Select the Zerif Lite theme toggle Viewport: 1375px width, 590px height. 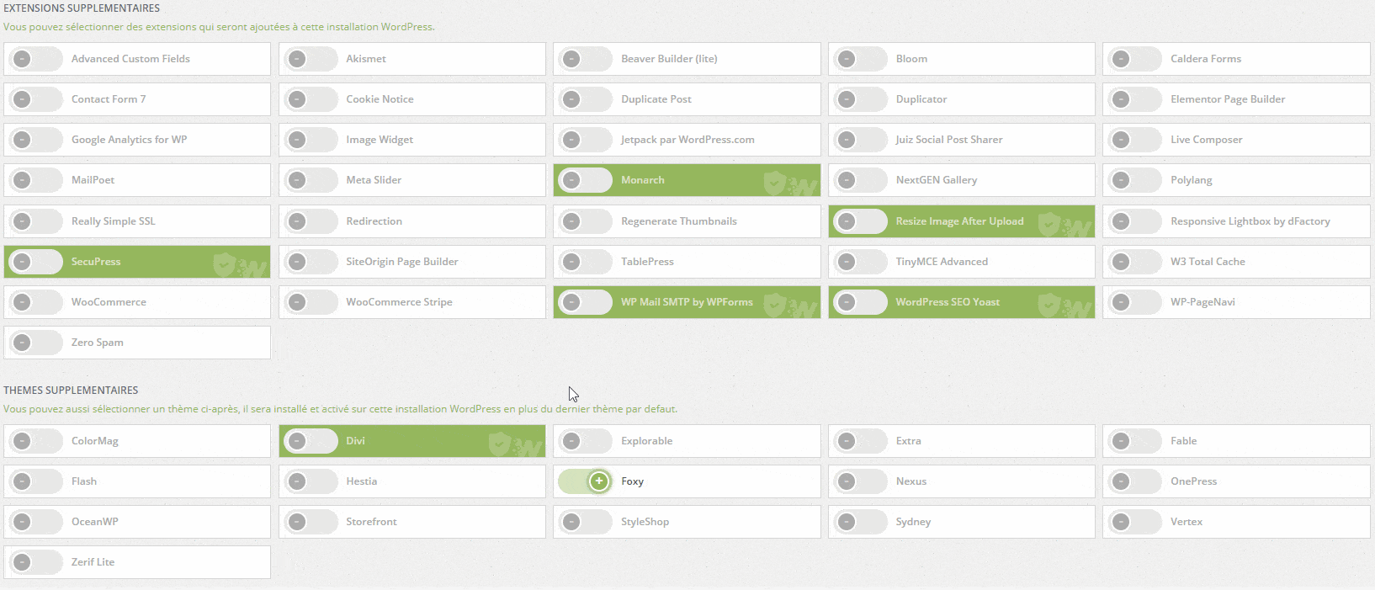[x=35, y=562]
